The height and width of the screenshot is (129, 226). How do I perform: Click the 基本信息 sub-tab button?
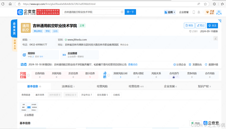click(x=40, y=95)
